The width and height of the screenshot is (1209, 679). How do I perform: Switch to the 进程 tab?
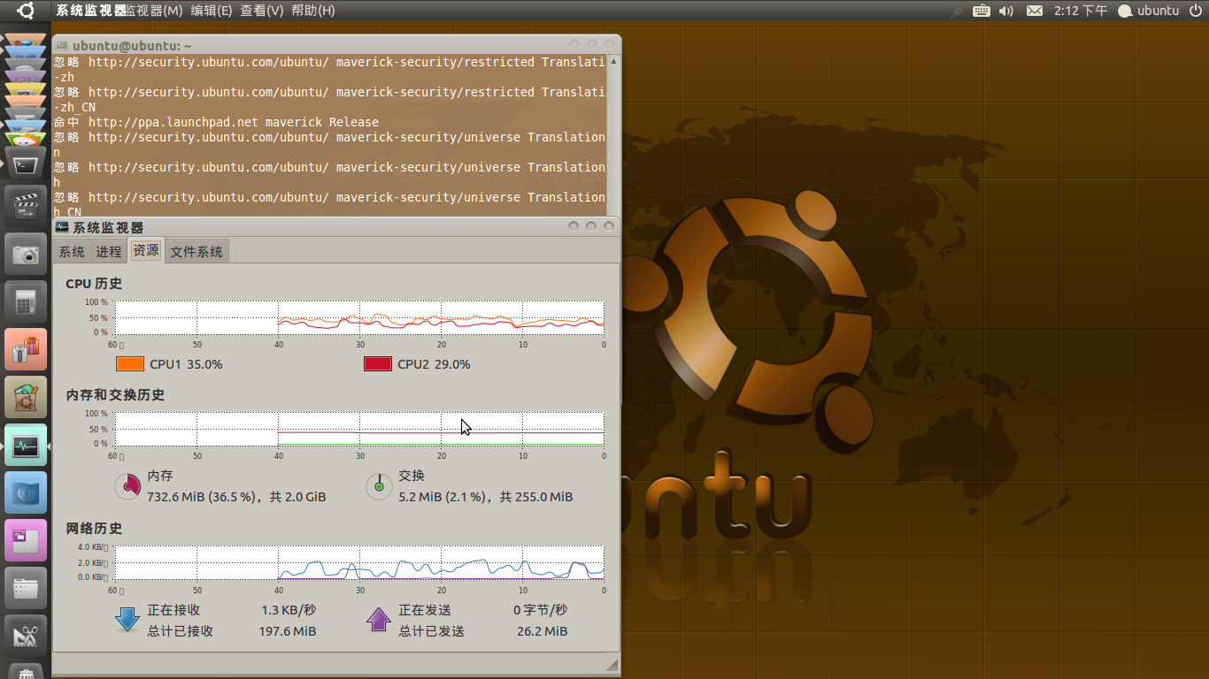click(109, 252)
